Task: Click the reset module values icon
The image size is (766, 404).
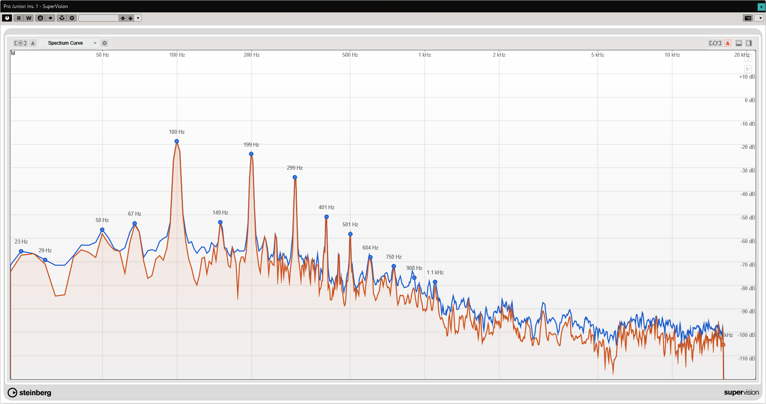Action: pos(715,43)
